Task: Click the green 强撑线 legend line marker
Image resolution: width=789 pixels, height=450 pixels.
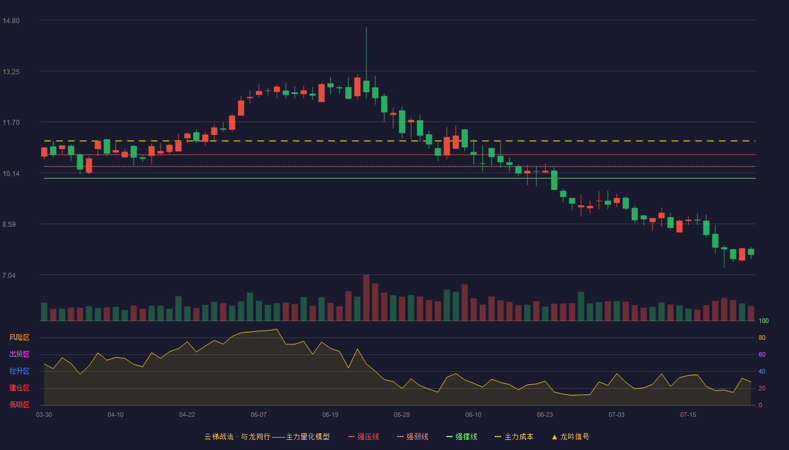Action: (x=449, y=436)
